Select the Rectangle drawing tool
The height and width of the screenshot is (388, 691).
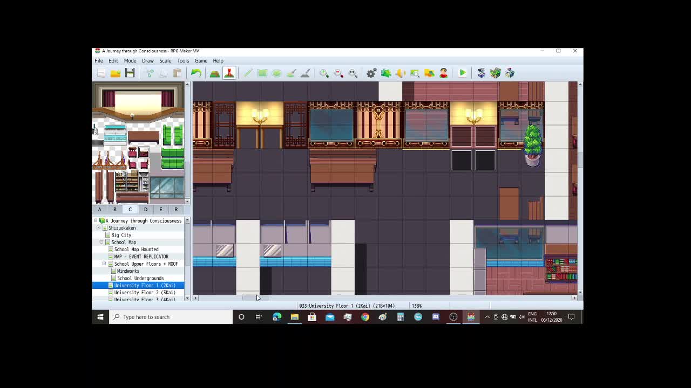262,73
